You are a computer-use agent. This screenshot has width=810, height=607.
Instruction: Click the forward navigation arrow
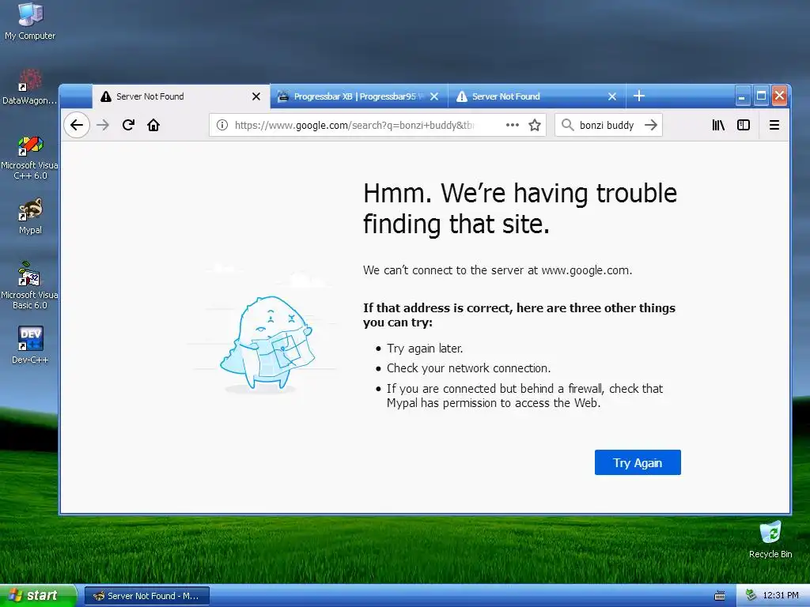coord(103,125)
